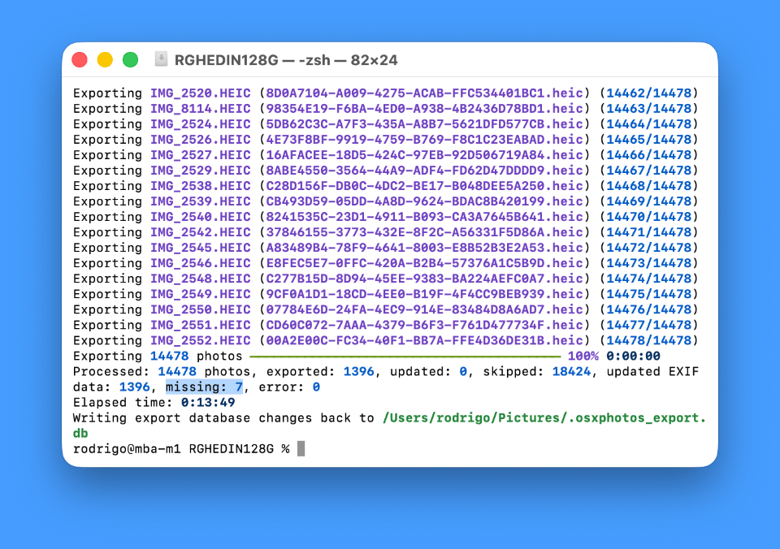Click the 14462/14478 counter

(648, 93)
